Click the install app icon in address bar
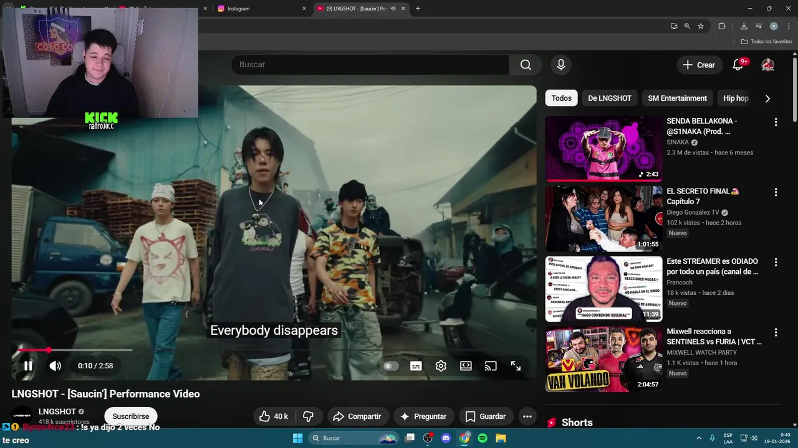 tap(674, 26)
